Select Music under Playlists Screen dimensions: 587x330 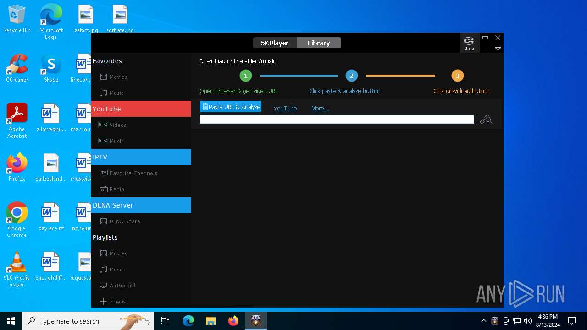141,269
